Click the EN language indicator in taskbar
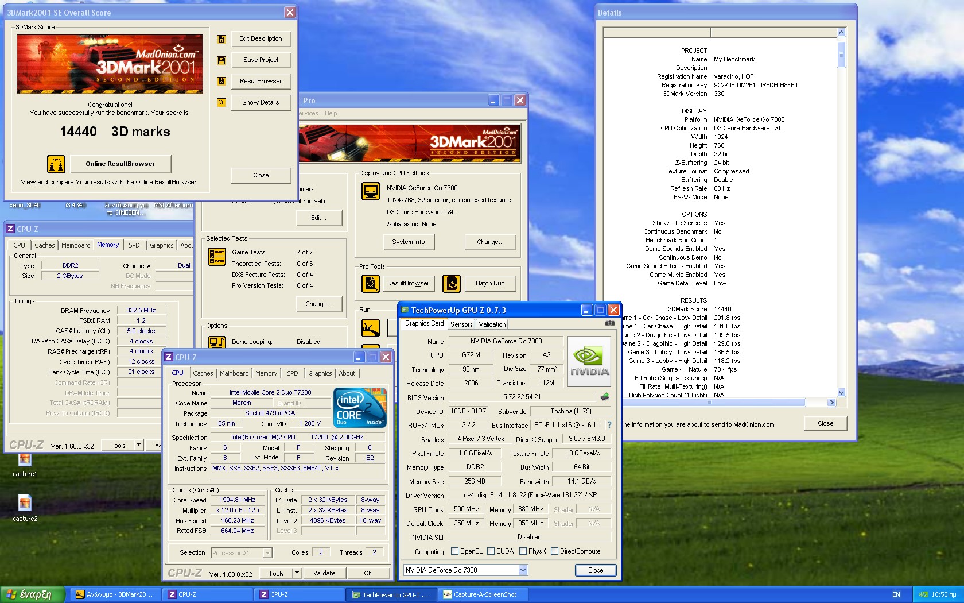 pos(896,594)
